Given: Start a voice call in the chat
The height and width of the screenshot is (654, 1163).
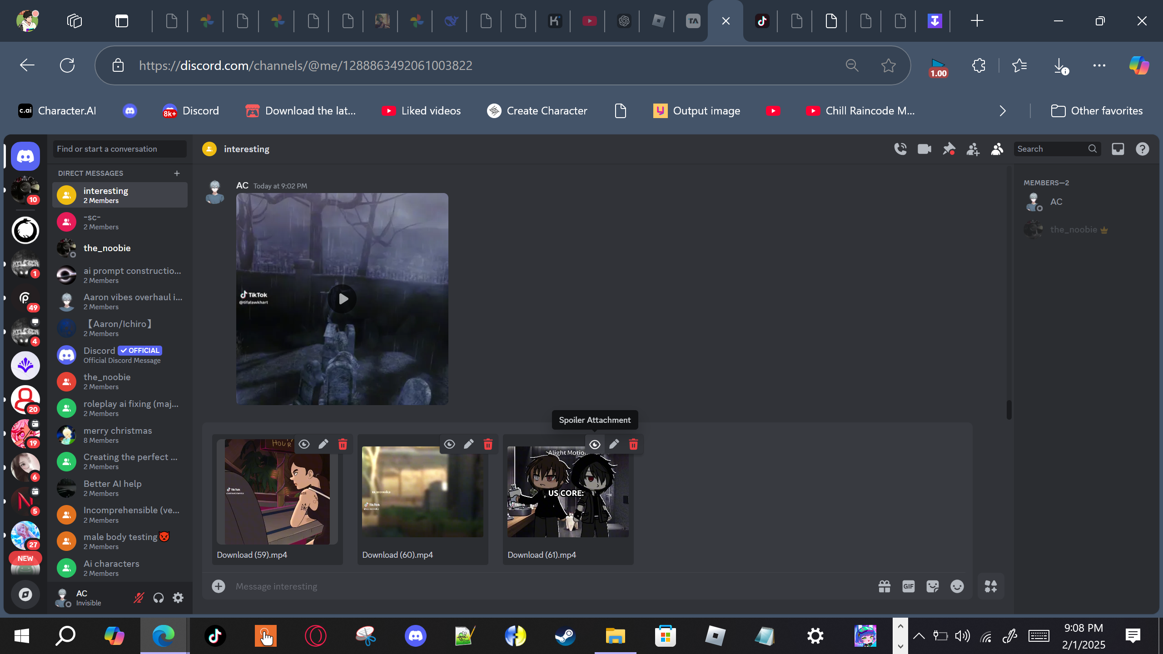Looking at the screenshot, I should coord(900,149).
